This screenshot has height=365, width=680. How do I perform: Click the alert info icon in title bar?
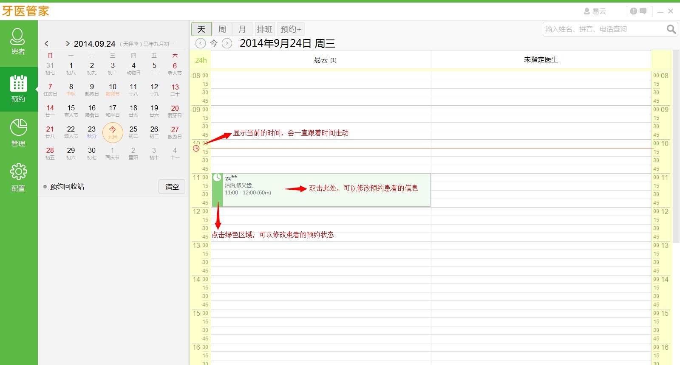634,11
